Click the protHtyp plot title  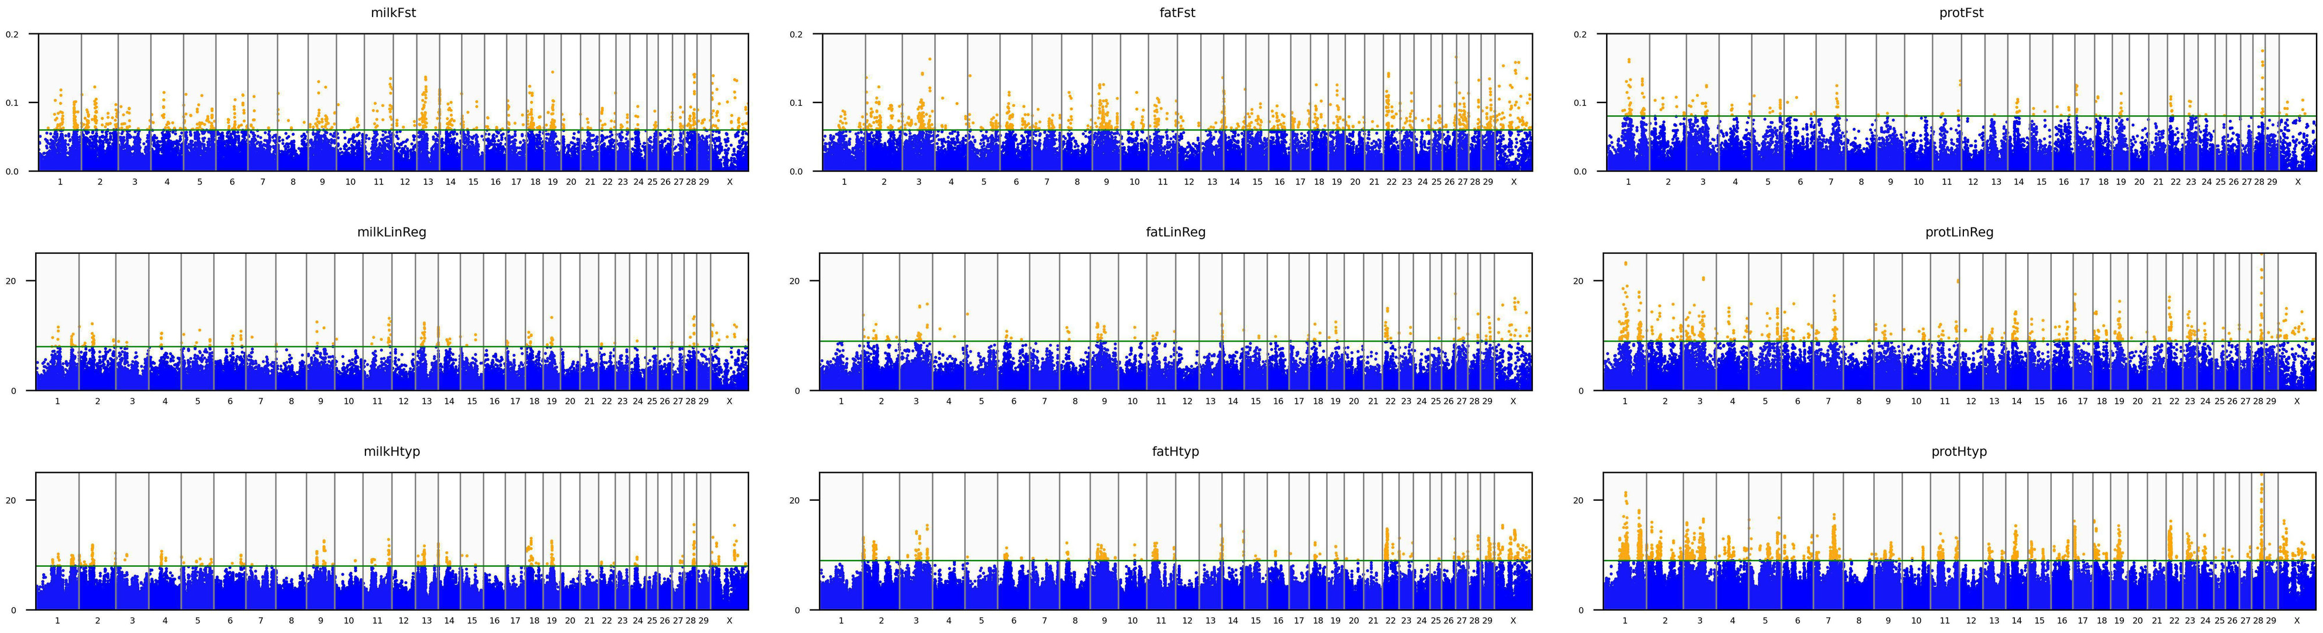(1960, 452)
